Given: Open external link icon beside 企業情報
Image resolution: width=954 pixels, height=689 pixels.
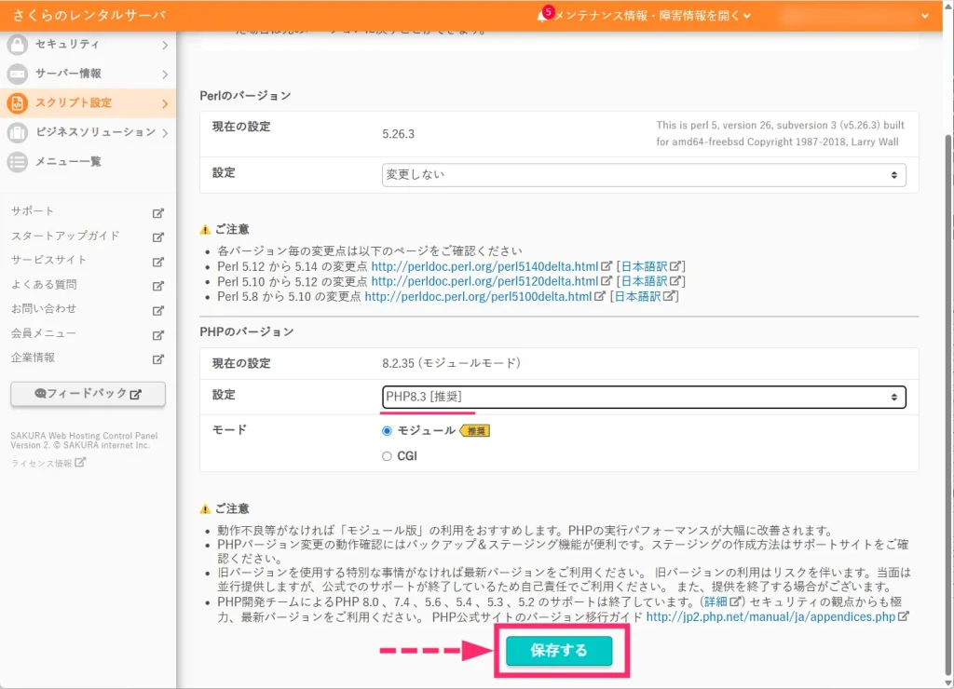Looking at the screenshot, I should pyautogui.click(x=158, y=359).
